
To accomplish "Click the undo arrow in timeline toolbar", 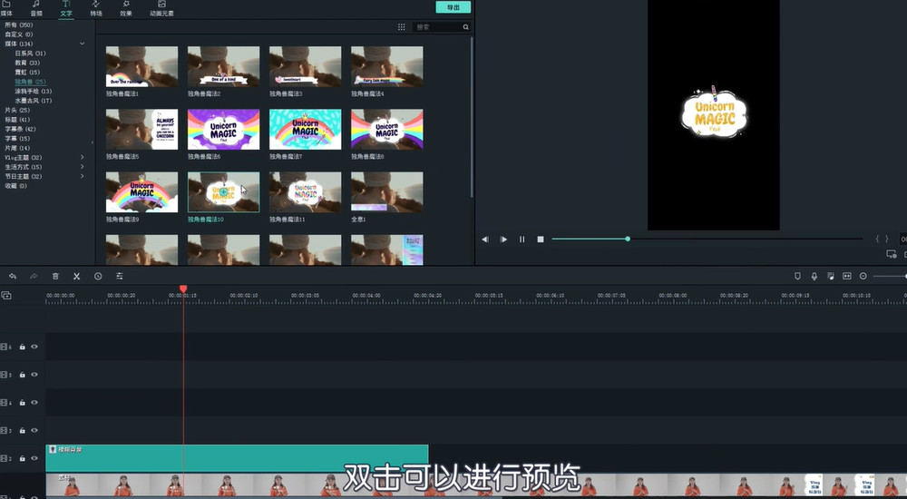I will (13, 277).
